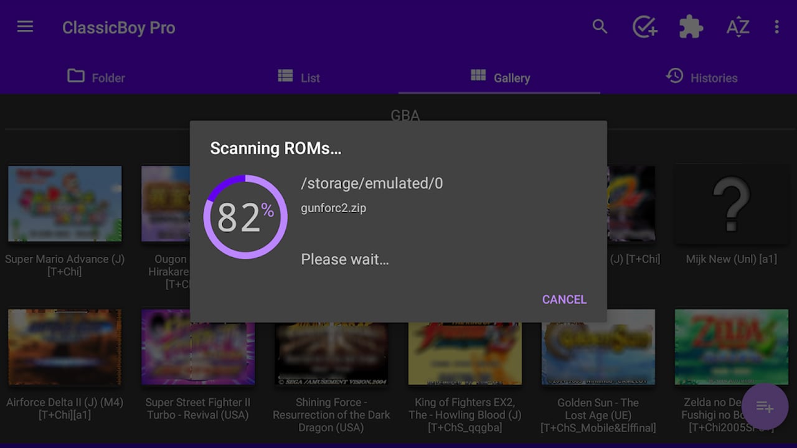This screenshot has width=797, height=448.
Task: Open the plugins puzzle-piece icon
Action: (x=691, y=27)
